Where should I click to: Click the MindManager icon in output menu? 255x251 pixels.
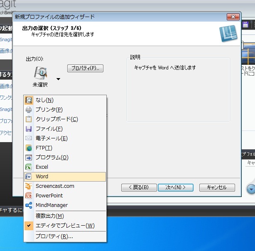(x=29, y=205)
